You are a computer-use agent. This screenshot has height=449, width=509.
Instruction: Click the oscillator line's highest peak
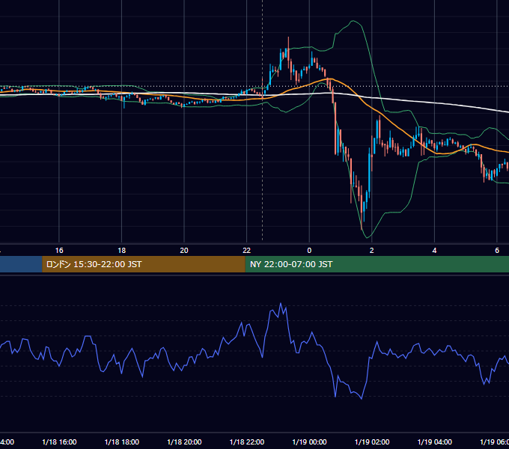(x=281, y=304)
